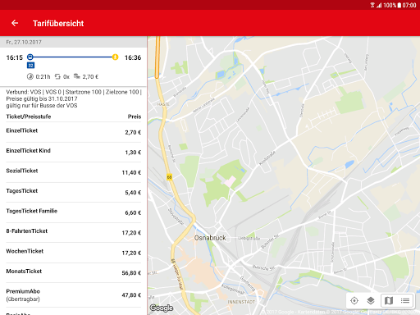The image size is (420, 315).
Task: Click the Google logo on map
Action: 162,308
